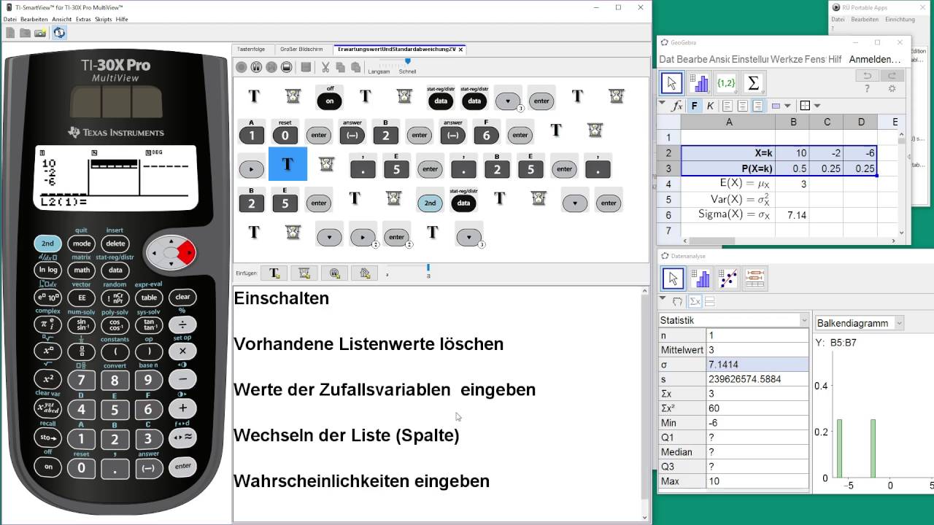Select cell B4 with value 3 in GeoGebra
Screen dimensions: 934x525
click(x=793, y=184)
